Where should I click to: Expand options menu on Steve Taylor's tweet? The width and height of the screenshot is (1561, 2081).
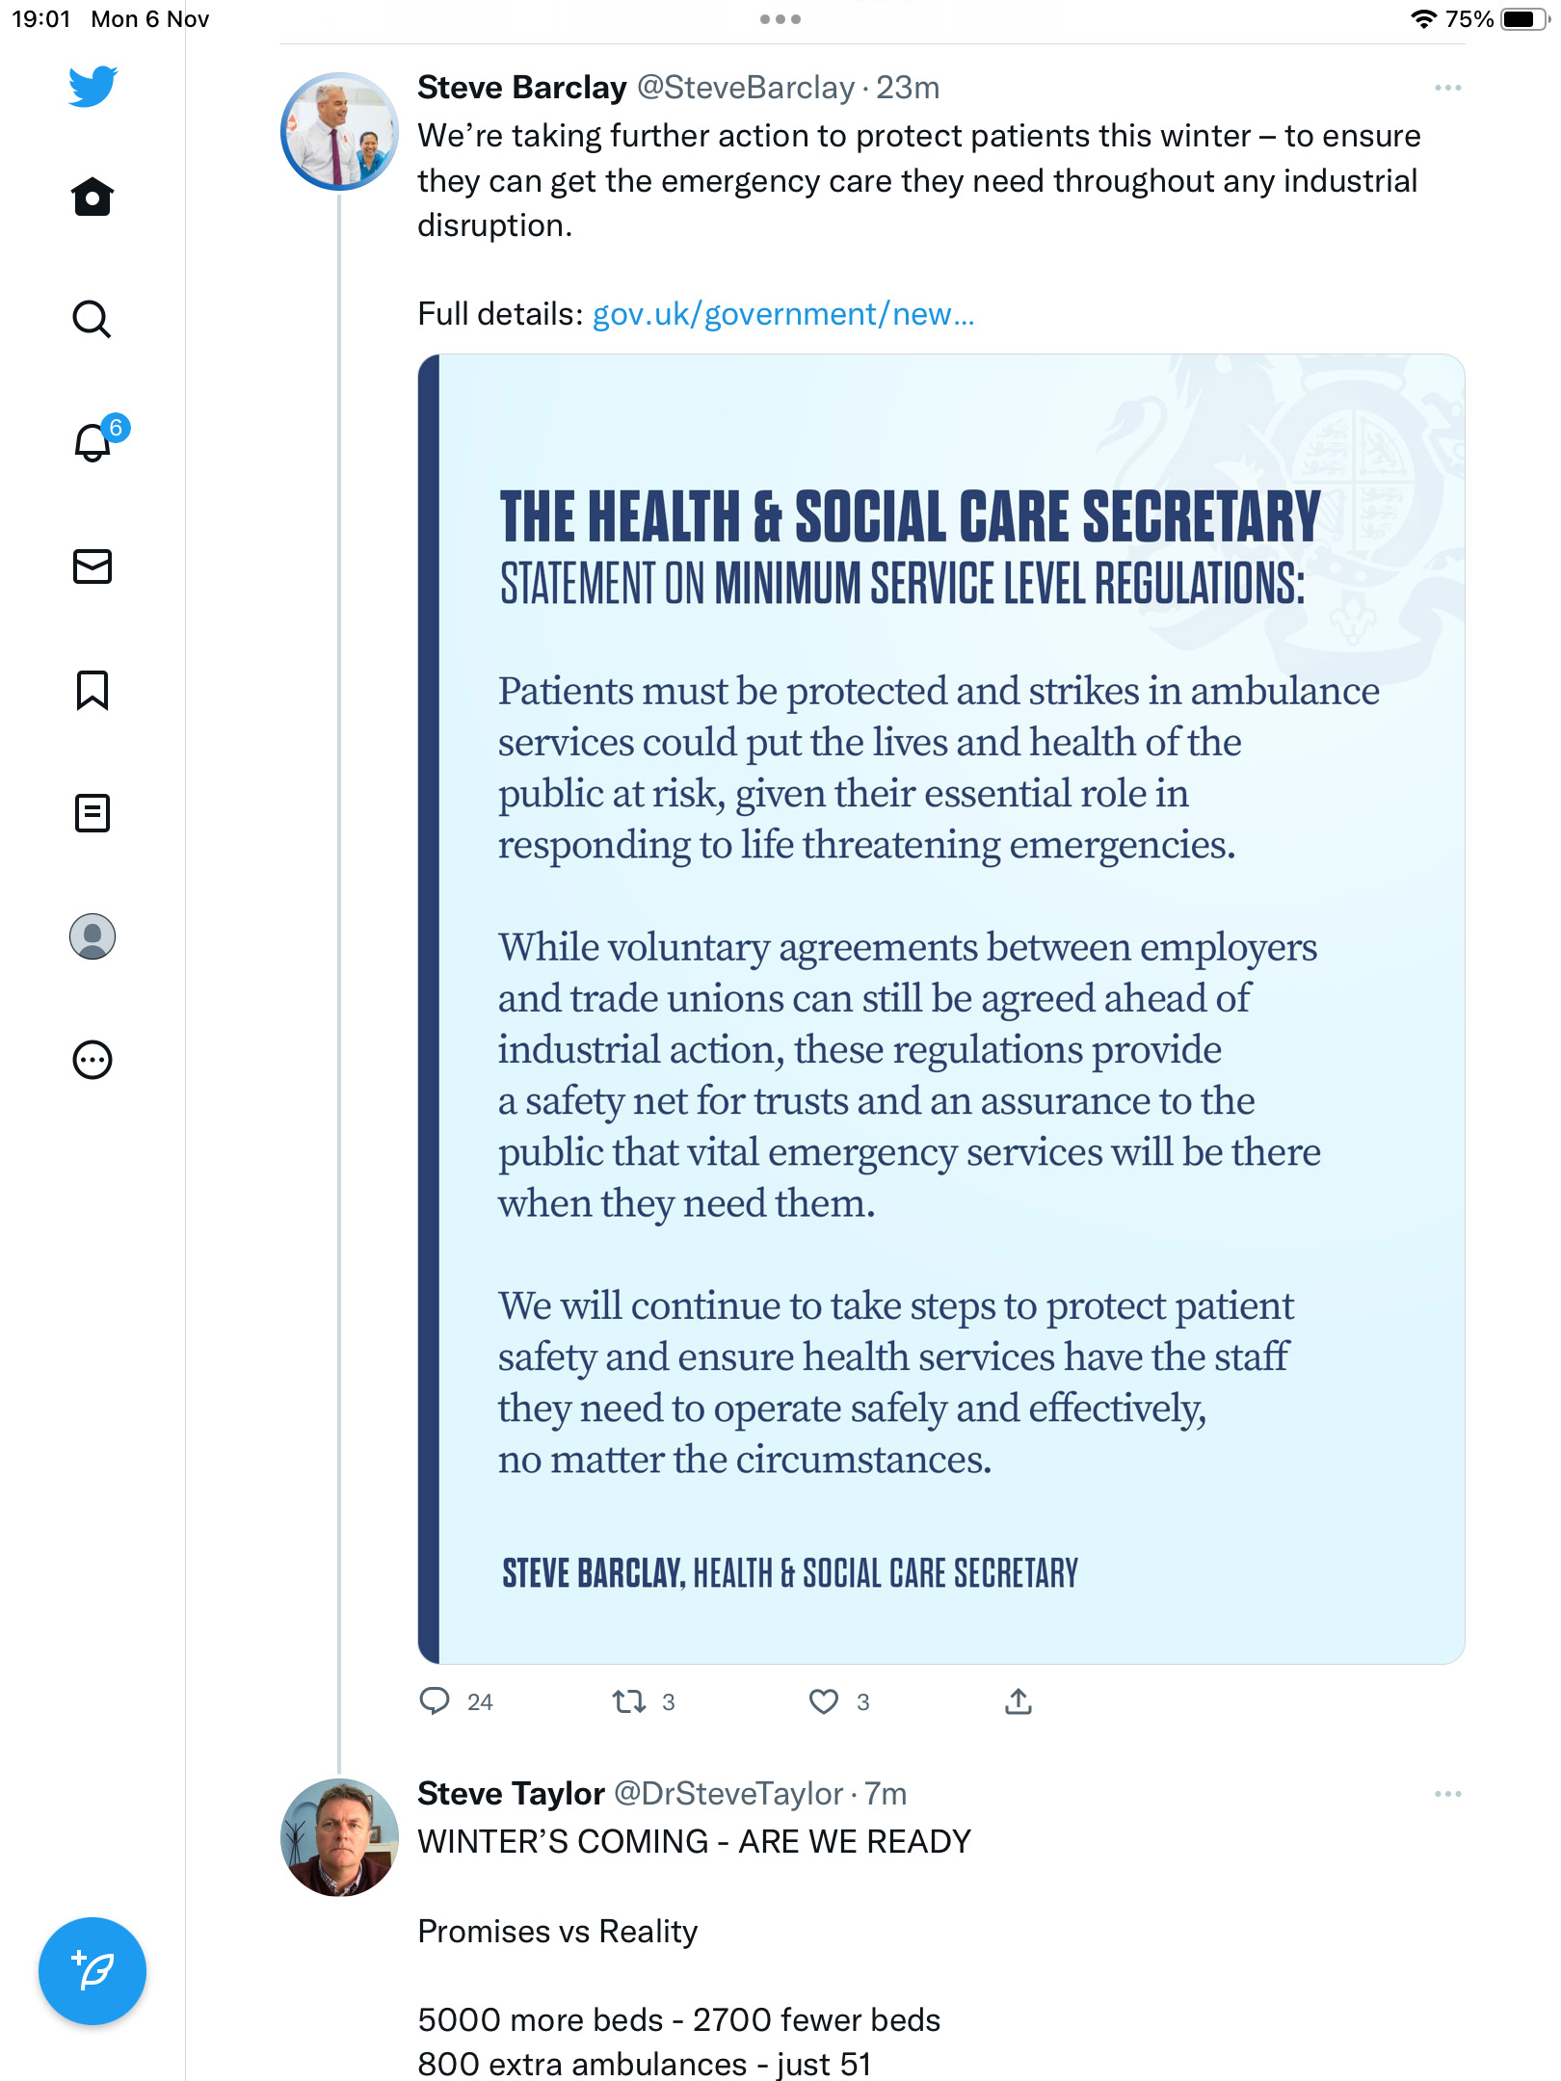[x=1447, y=1794]
